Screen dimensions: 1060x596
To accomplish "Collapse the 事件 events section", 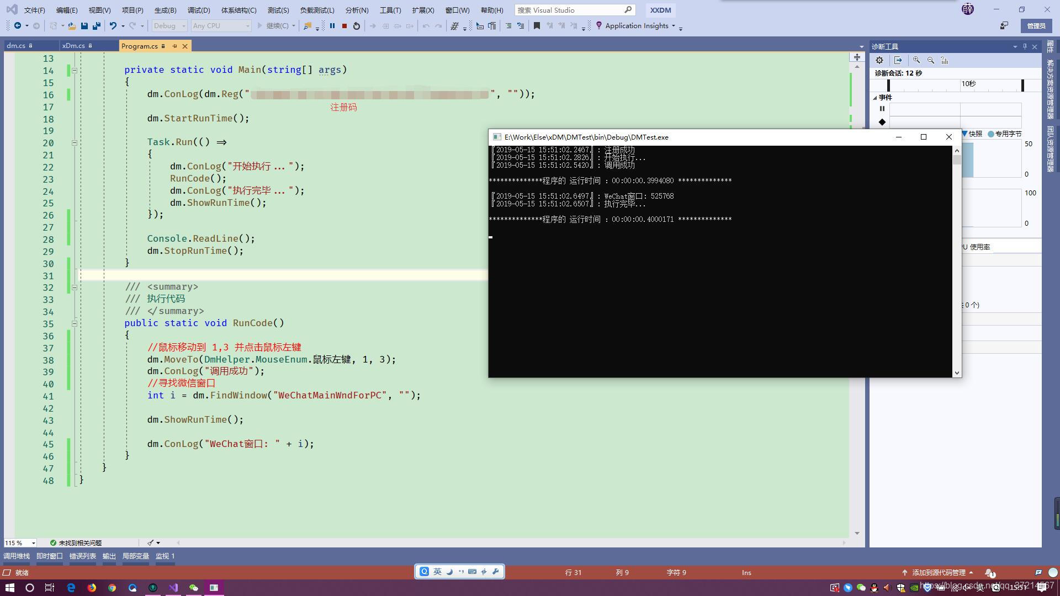I will pos(875,98).
